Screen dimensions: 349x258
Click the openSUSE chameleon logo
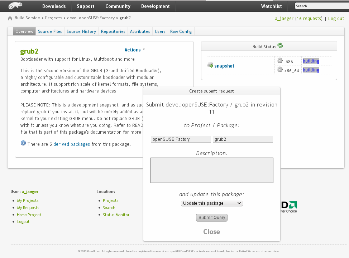pyautogui.click(x=15, y=6)
